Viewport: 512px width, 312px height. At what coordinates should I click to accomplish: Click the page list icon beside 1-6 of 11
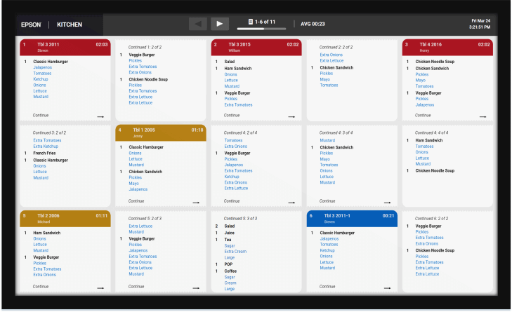250,23
